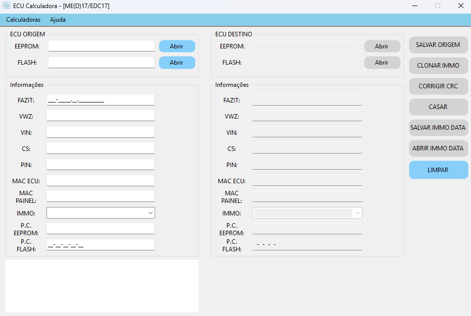Focus the origem FAZIT input field

point(101,100)
